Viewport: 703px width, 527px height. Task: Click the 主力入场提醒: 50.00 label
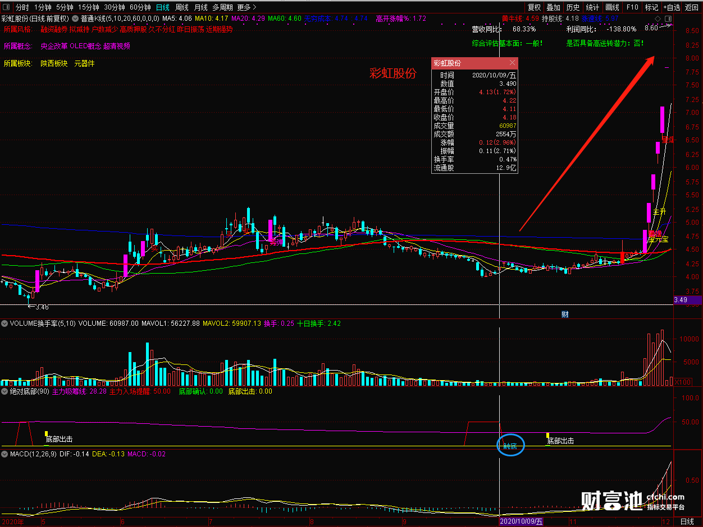click(x=140, y=391)
